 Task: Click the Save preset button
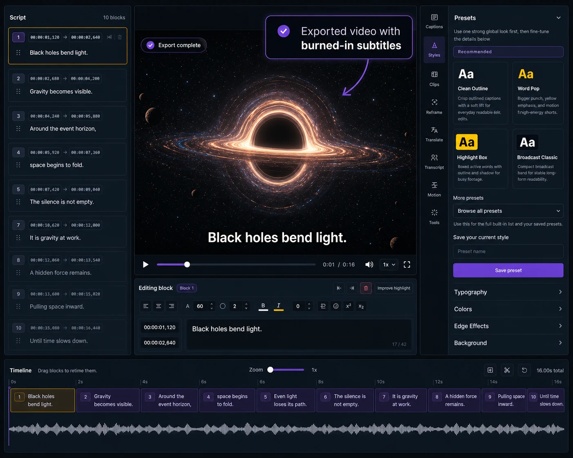click(x=508, y=270)
